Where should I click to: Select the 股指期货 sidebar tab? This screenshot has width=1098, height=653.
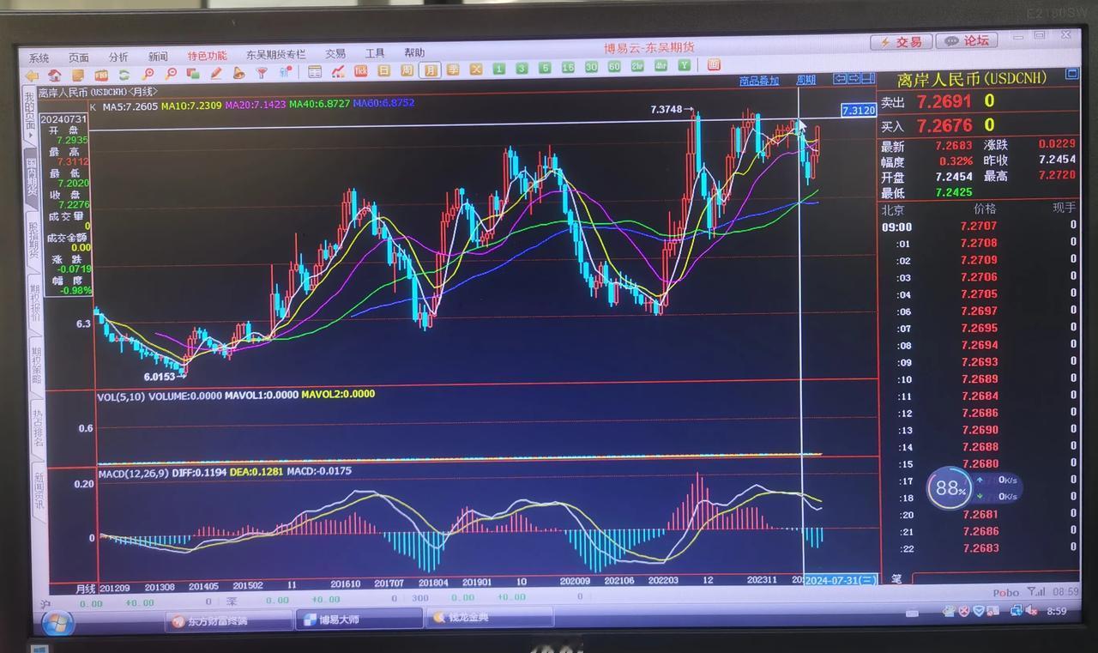[33, 240]
